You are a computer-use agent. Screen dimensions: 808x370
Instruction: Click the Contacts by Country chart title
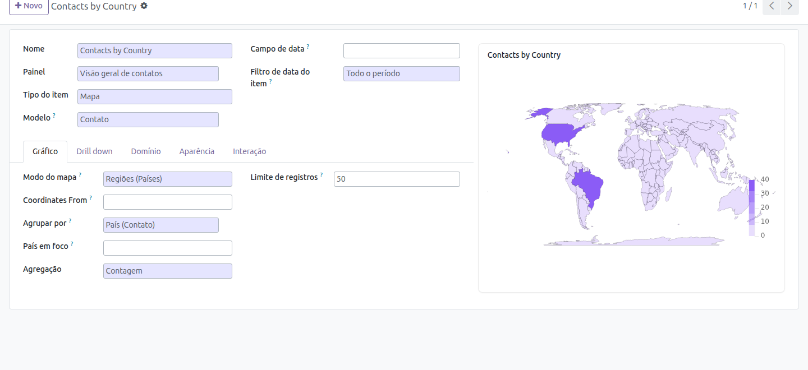tap(524, 55)
